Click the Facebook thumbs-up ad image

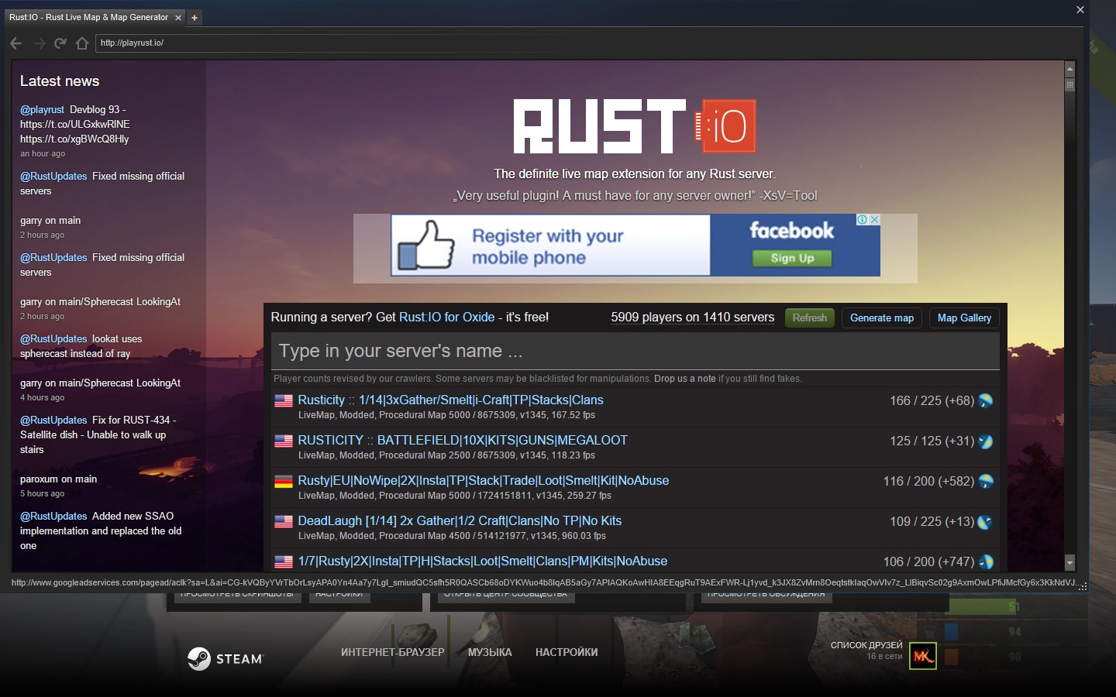pyautogui.click(x=425, y=245)
